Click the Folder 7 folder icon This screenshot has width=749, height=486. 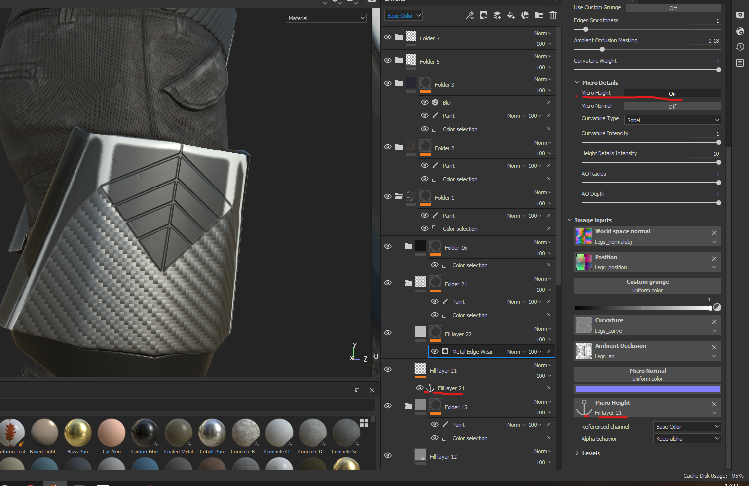[x=399, y=37]
